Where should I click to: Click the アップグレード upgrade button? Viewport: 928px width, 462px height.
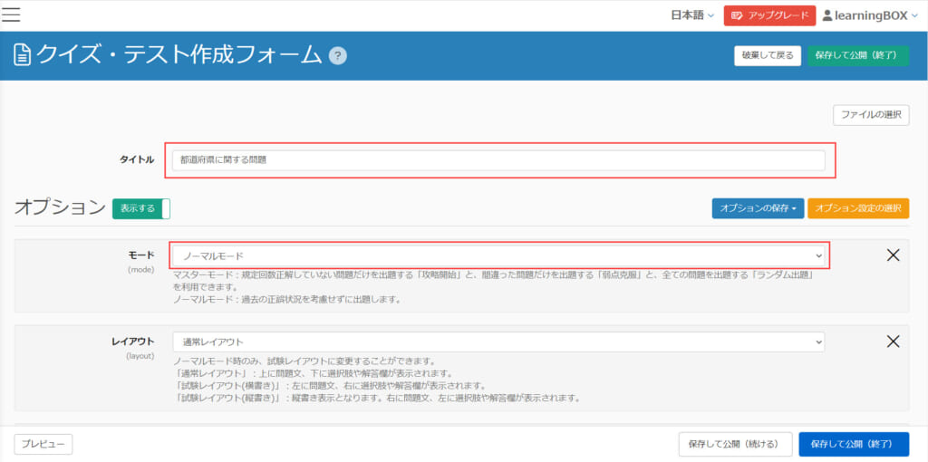tap(768, 15)
